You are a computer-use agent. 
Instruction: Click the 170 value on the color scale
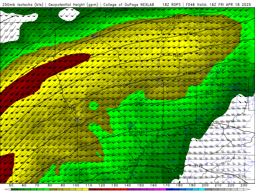pyautogui.click(x=166, y=185)
